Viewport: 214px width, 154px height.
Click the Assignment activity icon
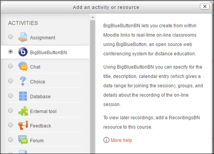coord(23,37)
